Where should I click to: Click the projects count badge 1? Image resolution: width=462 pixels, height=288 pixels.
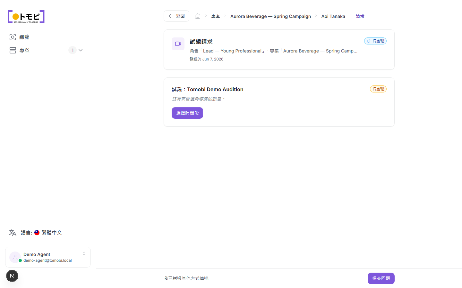click(x=73, y=50)
